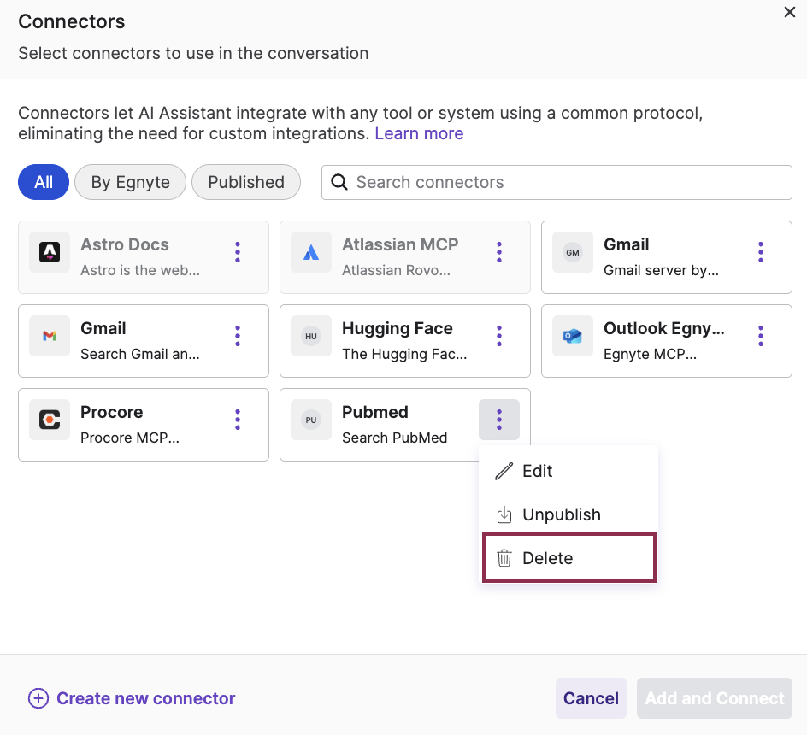Click the Astro Docs connector logo
807x735 pixels.
49,252
